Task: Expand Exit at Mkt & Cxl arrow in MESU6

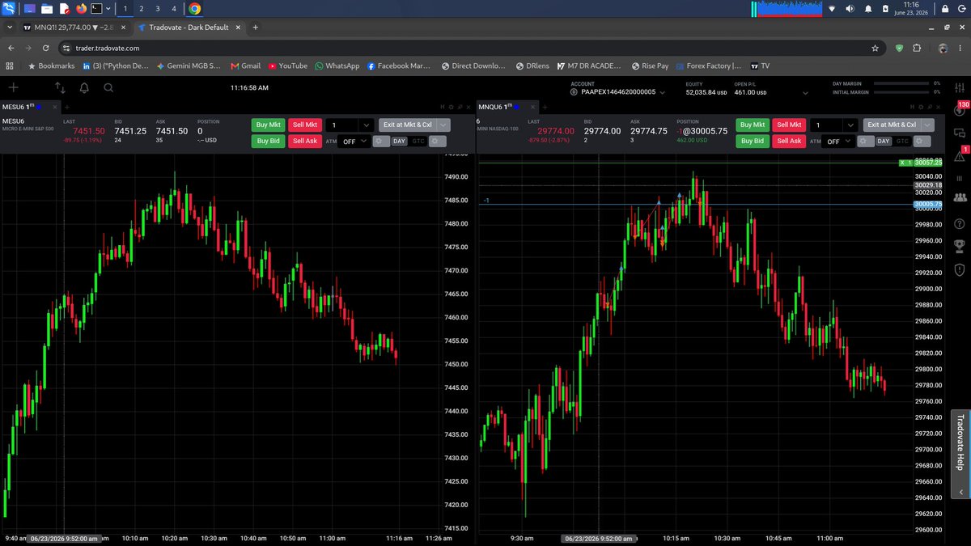Action: tap(444, 125)
